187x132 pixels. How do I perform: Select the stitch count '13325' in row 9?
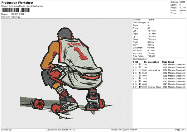pyautogui.click(x=144, y=87)
